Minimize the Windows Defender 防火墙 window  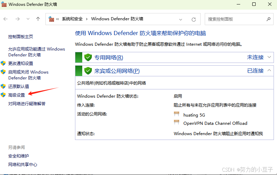(x=238, y=4)
